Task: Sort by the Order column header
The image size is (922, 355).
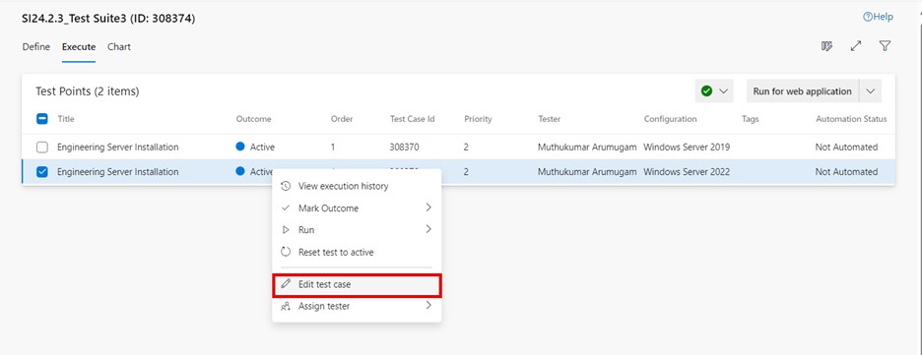Action: click(342, 119)
